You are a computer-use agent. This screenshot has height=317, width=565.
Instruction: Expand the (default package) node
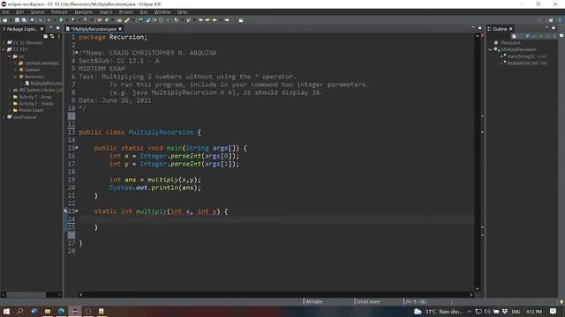coord(16,63)
